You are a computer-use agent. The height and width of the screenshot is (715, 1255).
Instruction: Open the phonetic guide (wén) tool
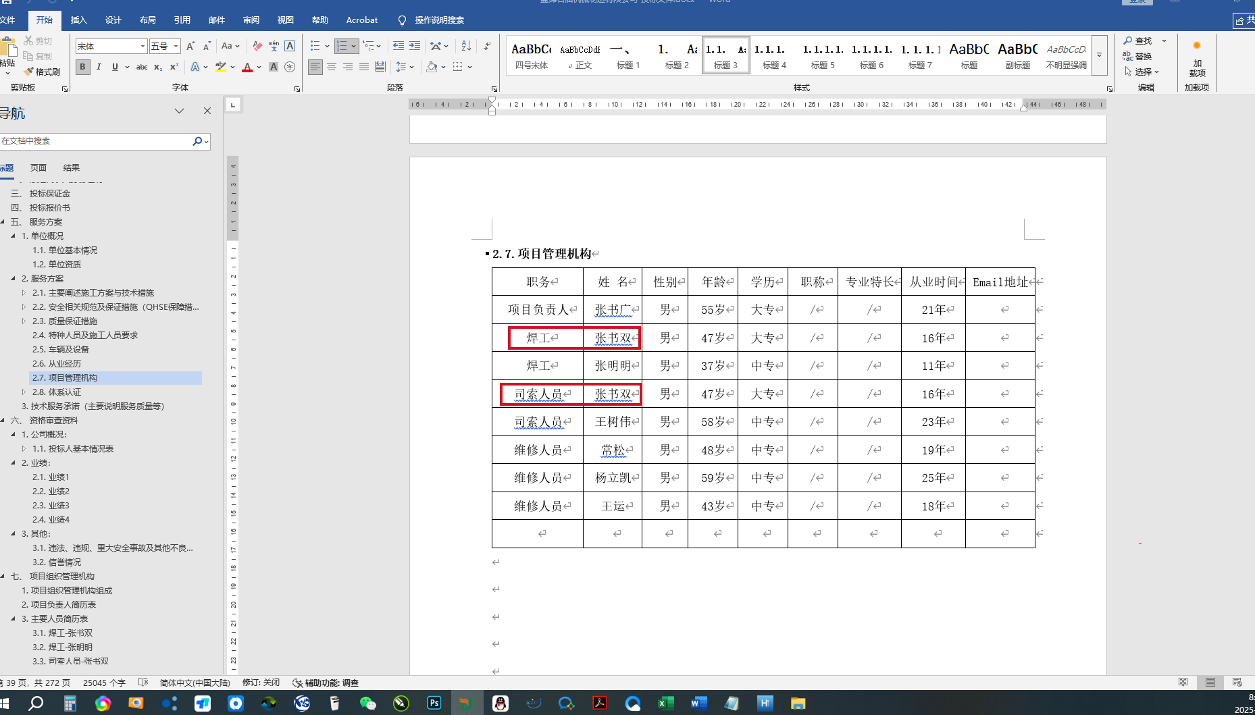click(x=274, y=46)
